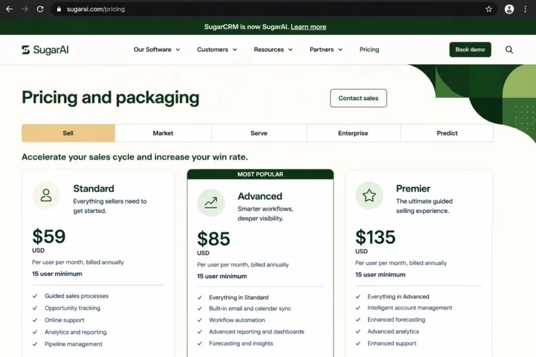
Task: Click the $85 price
Action: (x=214, y=238)
